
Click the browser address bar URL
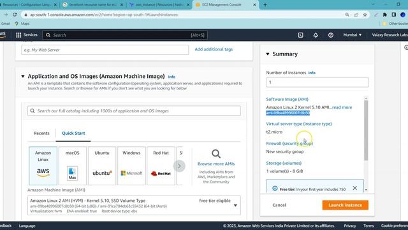click(x=104, y=15)
